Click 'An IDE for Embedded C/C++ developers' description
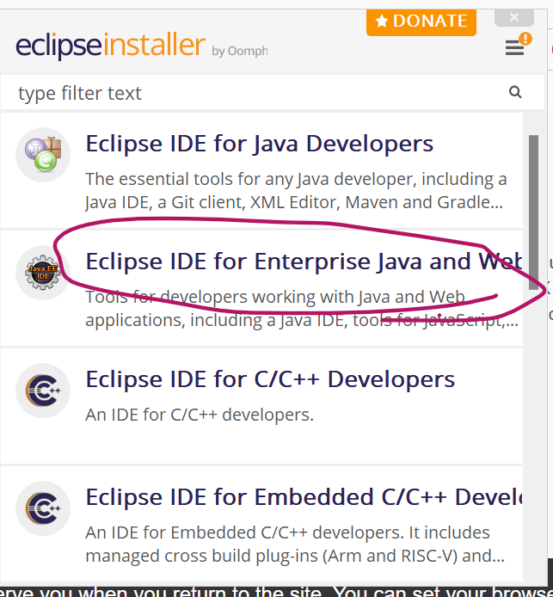The width and height of the screenshot is (553, 597). [295, 544]
